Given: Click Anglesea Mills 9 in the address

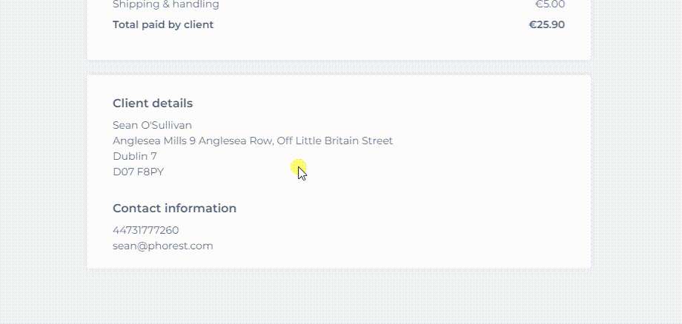Looking at the screenshot, I should pyautogui.click(x=154, y=141).
